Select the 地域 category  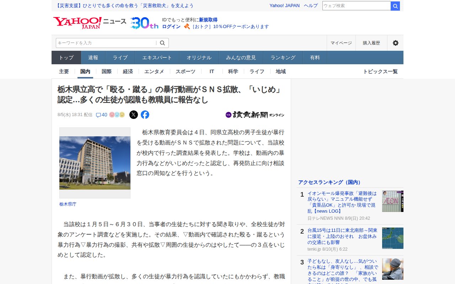[281, 71]
